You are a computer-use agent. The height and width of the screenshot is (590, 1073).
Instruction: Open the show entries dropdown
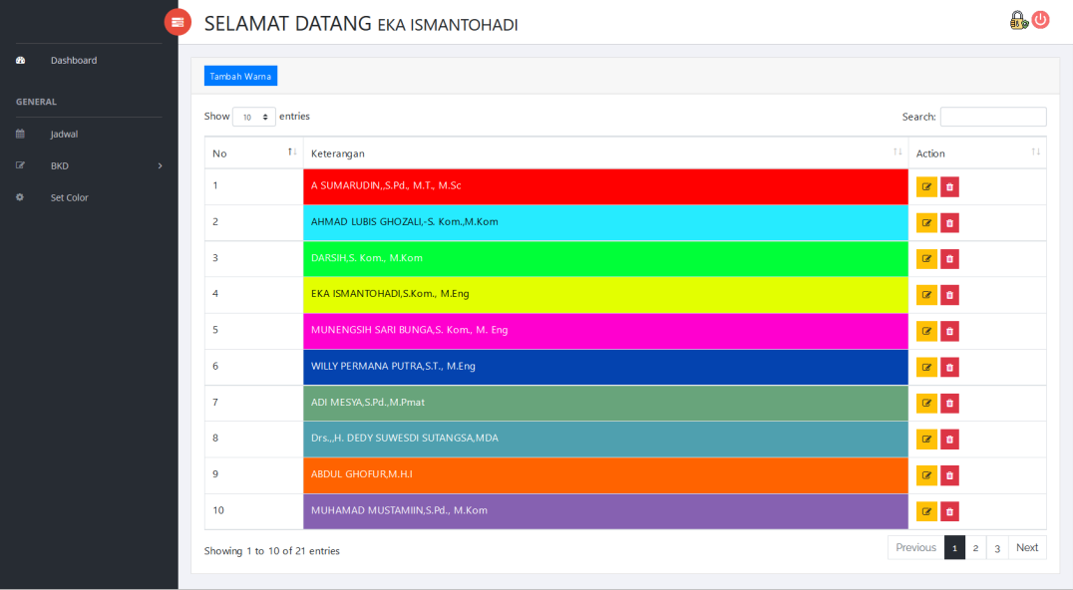tap(254, 117)
